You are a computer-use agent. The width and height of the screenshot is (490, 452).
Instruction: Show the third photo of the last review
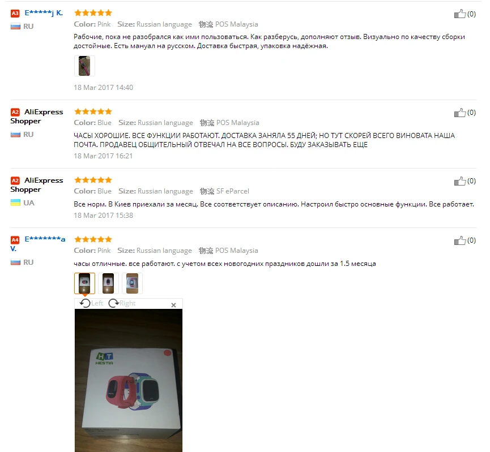132,283
